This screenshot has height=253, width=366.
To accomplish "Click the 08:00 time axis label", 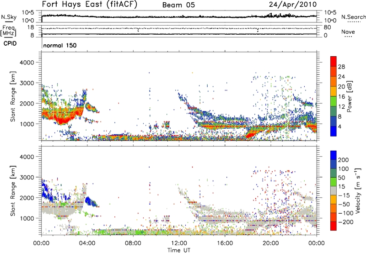I will (x=133, y=243).
